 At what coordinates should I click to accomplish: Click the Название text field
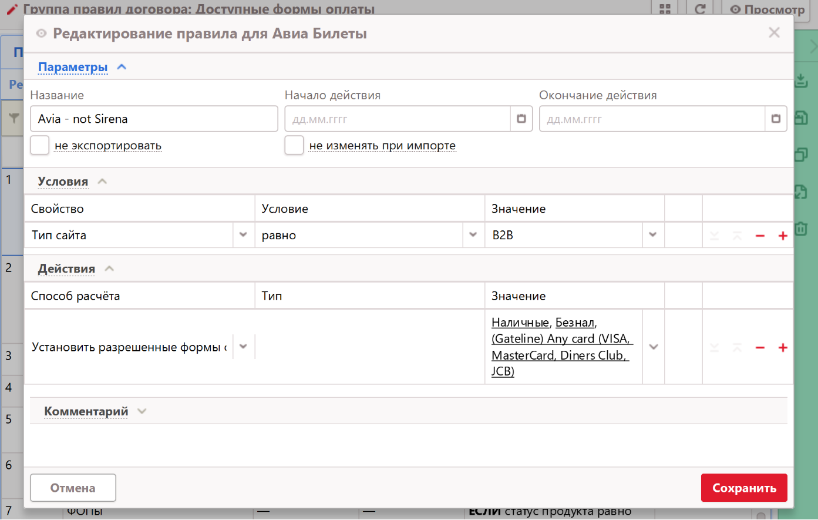tap(154, 119)
